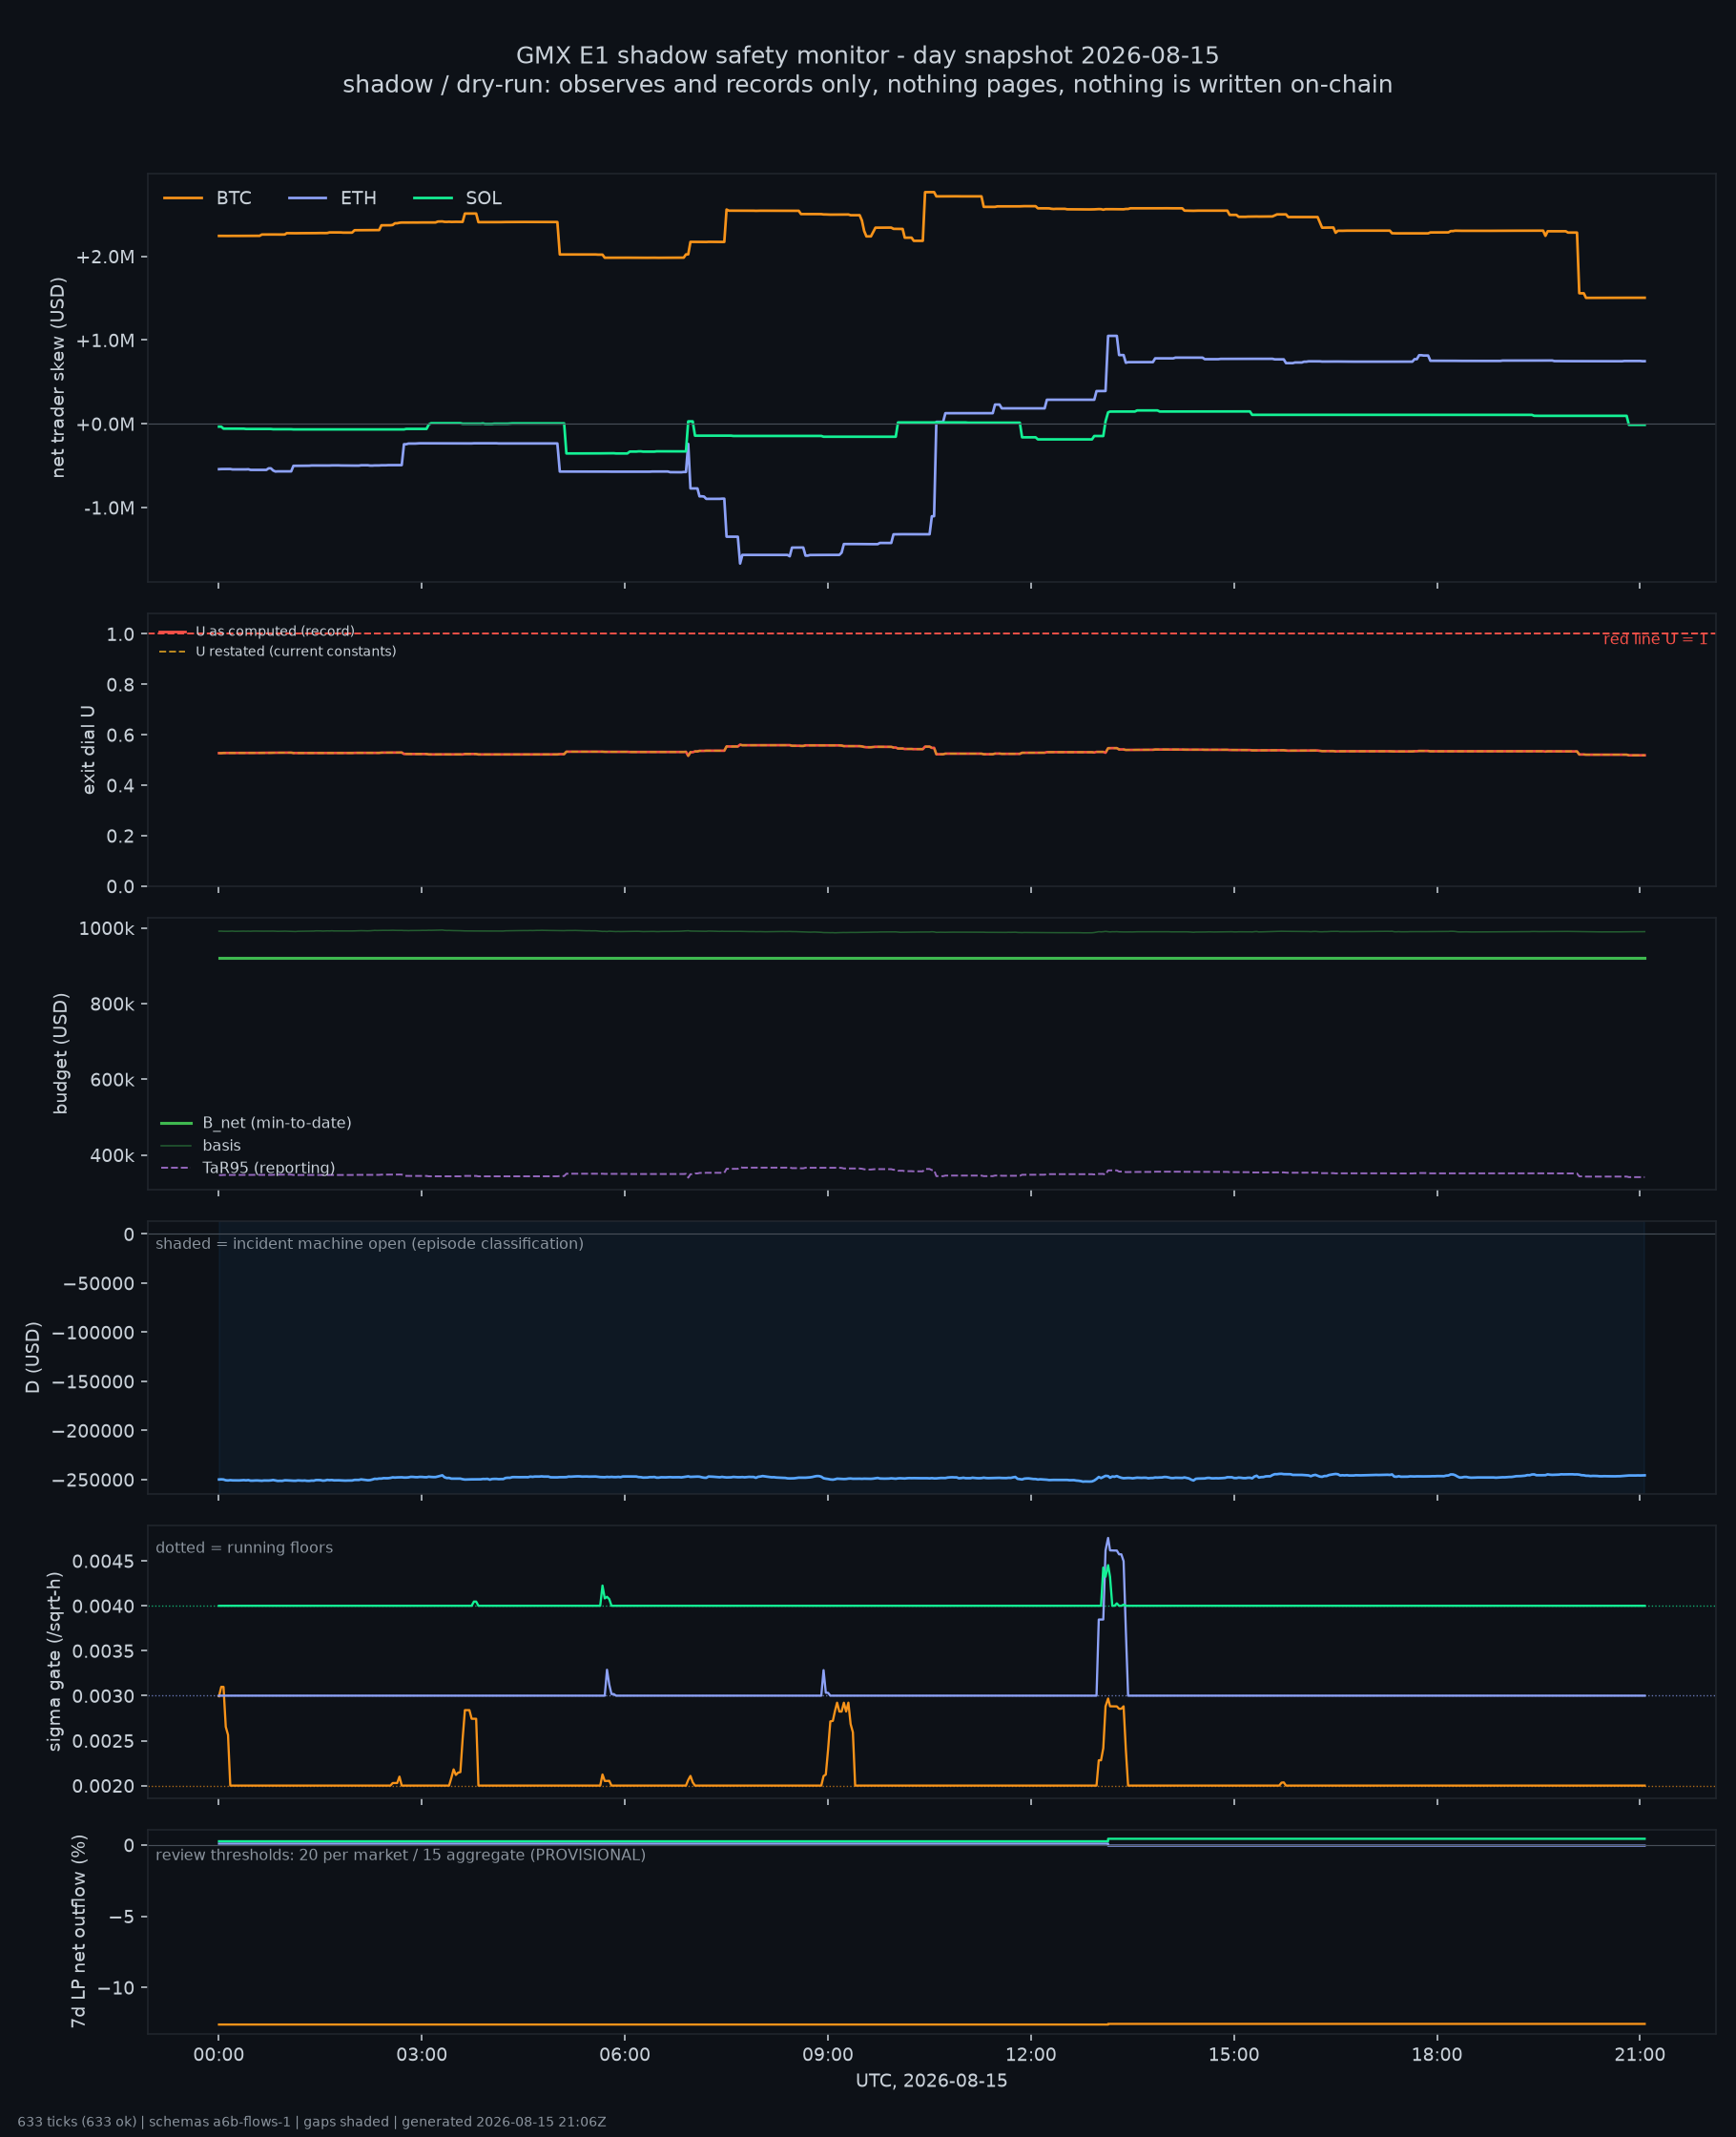Click the '0.0025' sigma gate tick label
1736x2137 pixels.
103,1741
